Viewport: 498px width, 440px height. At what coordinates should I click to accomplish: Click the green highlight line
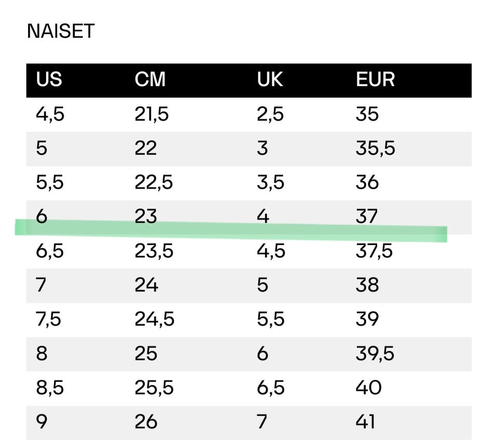[231, 230]
